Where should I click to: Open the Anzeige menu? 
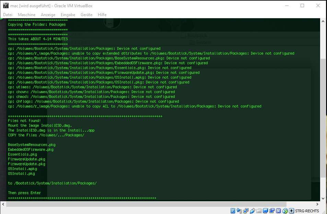[x=48, y=15]
